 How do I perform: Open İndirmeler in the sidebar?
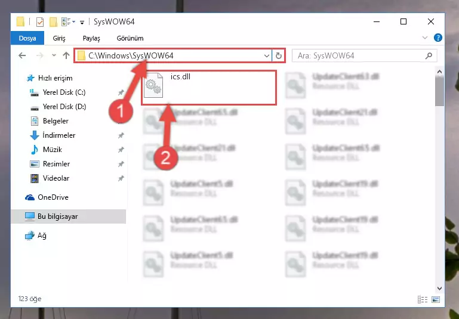coord(59,135)
